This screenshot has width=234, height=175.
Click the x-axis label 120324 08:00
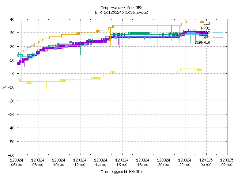38,163
